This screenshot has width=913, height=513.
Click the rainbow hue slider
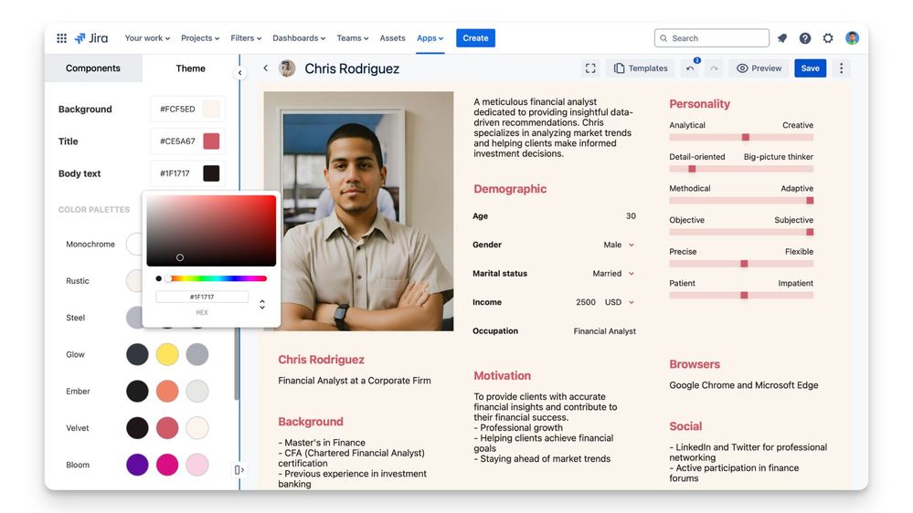[x=218, y=278]
